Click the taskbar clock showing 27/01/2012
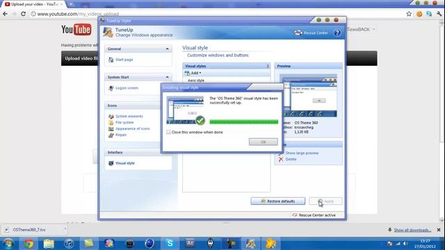Viewport: 445px width, 250px height. [425, 244]
